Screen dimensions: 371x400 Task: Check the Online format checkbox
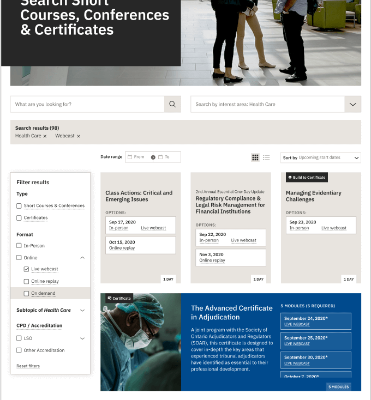(19, 257)
